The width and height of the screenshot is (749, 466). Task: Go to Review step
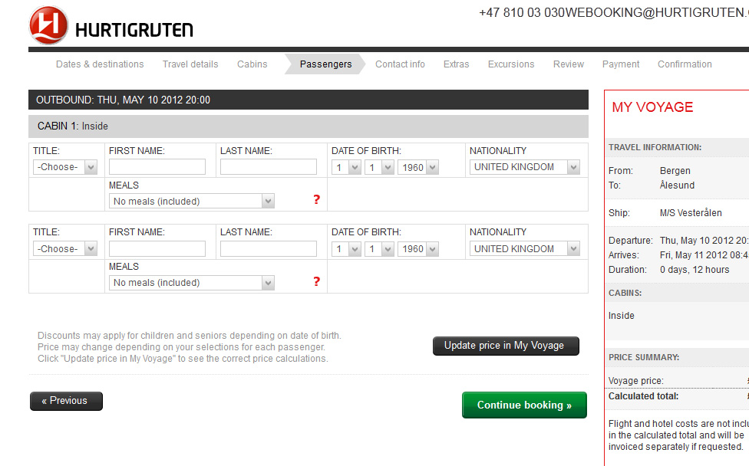click(569, 64)
